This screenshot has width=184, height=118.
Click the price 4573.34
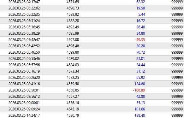73,71
